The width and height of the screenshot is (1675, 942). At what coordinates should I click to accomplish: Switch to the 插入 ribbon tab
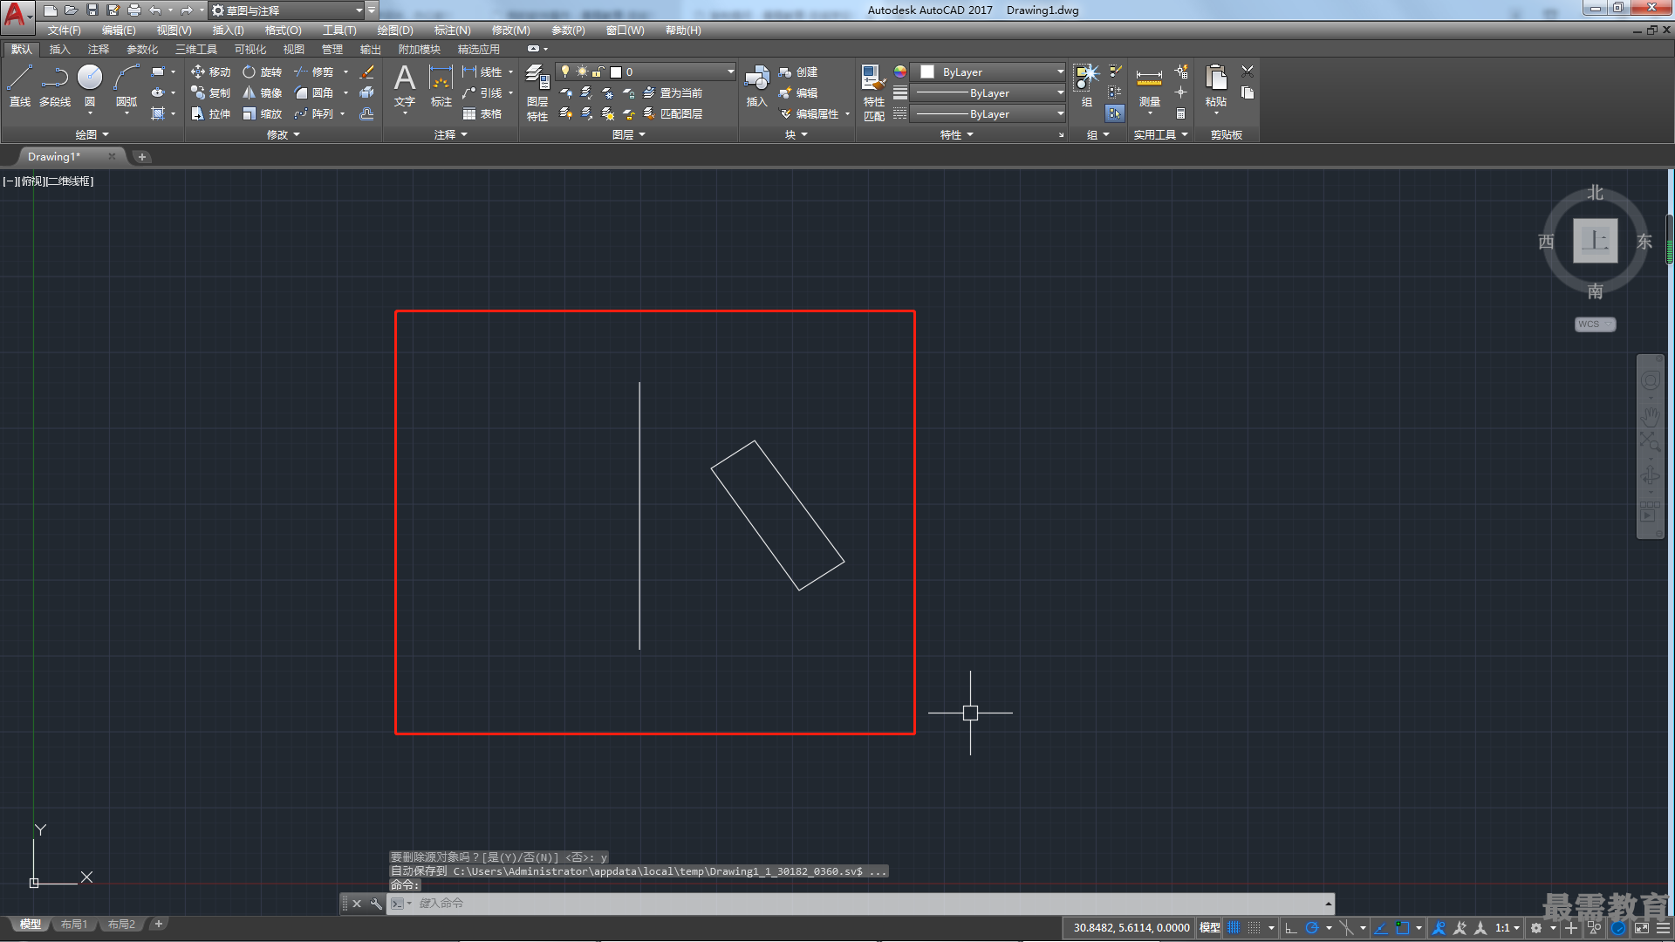point(59,50)
